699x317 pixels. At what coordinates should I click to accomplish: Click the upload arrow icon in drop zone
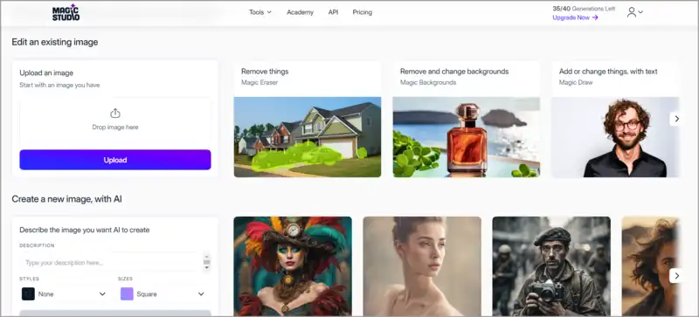pos(115,114)
